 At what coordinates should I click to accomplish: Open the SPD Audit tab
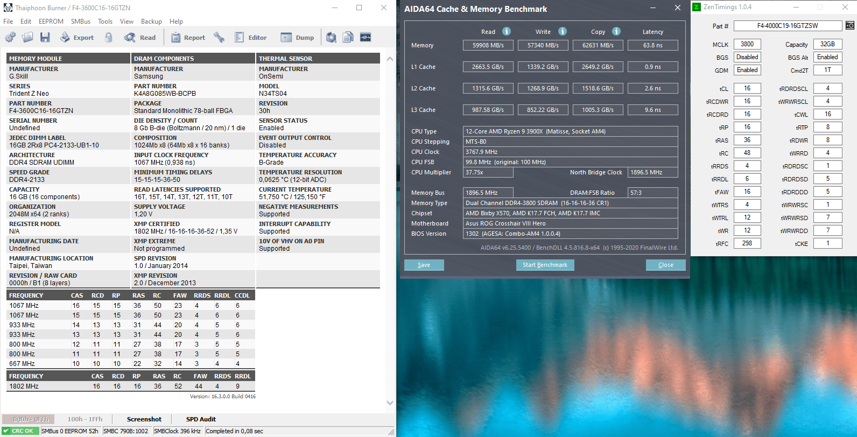(201, 419)
